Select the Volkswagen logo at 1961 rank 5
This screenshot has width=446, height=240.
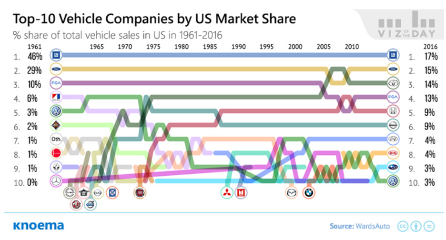coord(56,111)
